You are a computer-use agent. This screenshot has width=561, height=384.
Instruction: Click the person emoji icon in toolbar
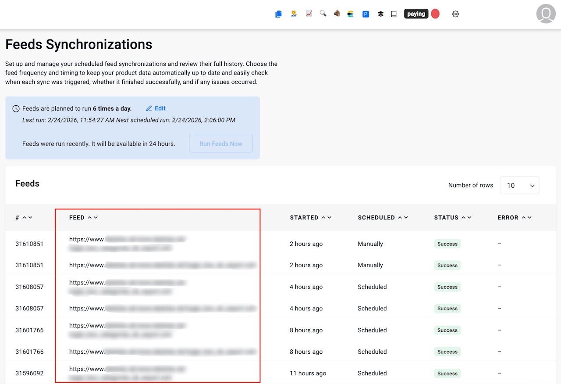tap(294, 14)
